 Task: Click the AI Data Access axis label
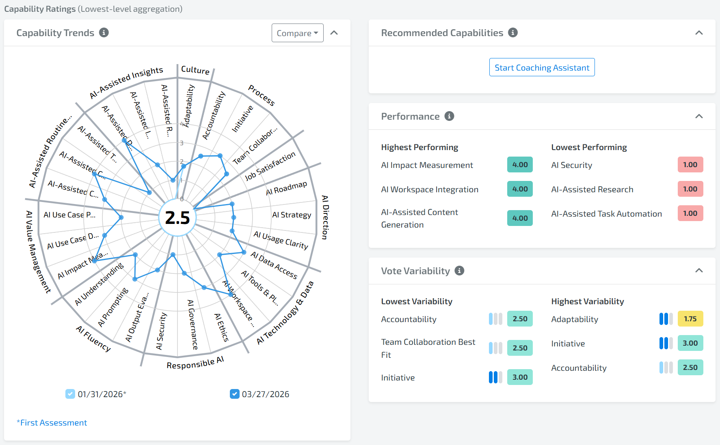tap(274, 265)
